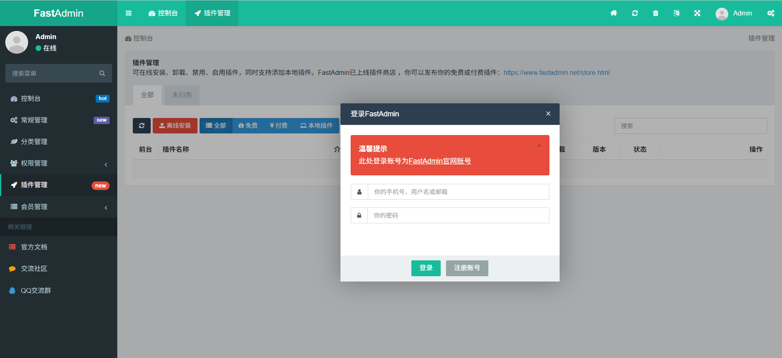This screenshot has height=358, width=782.
Task: Click 状态 column header
Action: point(640,149)
